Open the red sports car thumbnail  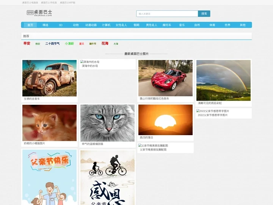[165, 78]
